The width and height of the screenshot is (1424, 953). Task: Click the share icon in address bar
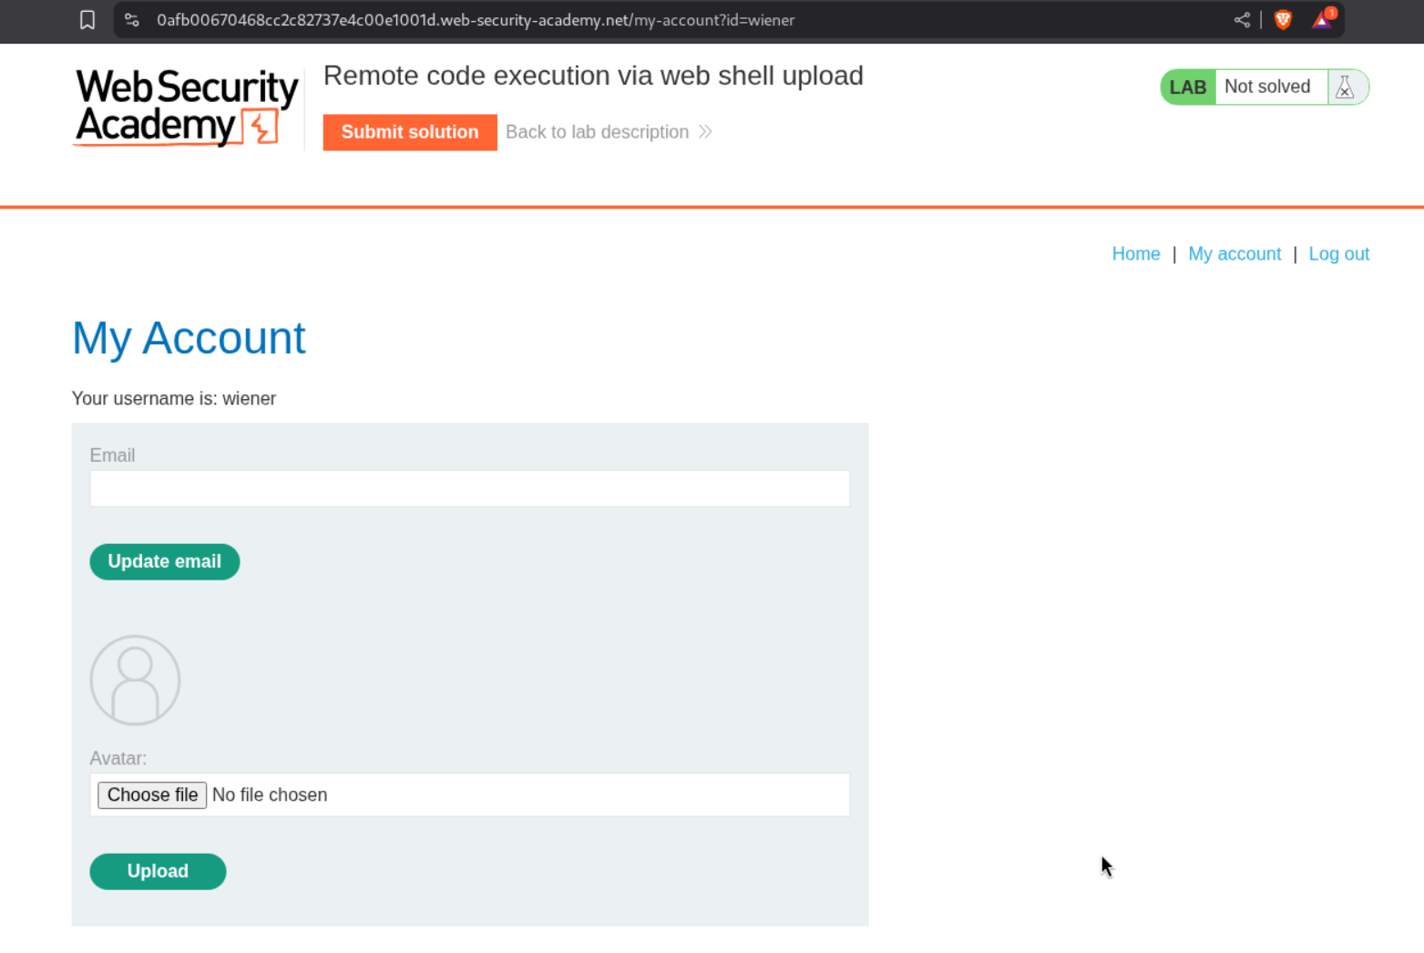(1242, 20)
